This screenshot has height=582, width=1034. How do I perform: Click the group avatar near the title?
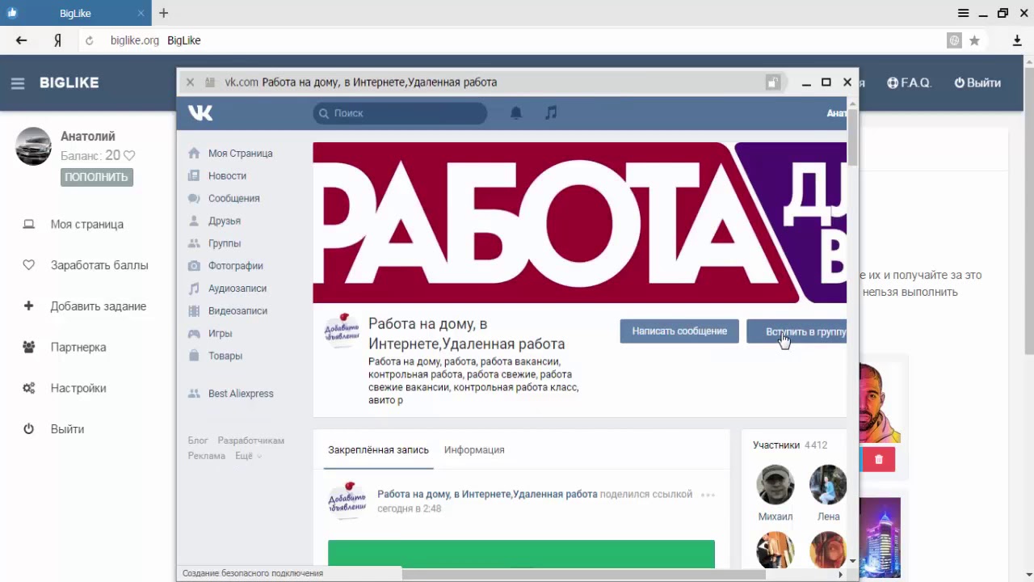tap(343, 330)
